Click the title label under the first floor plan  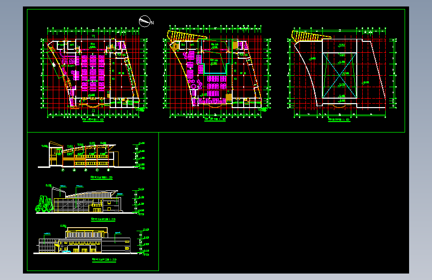pyautogui.click(x=93, y=120)
